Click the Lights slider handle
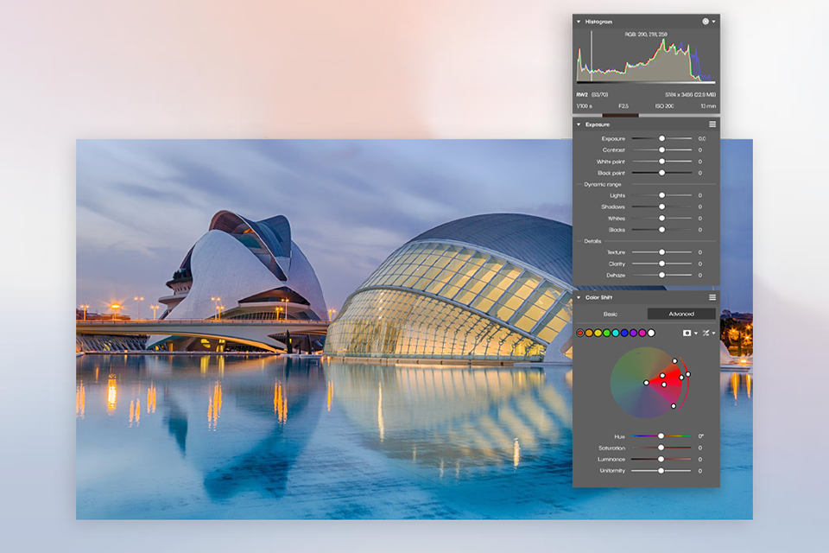The image size is (829, 553). [x=662, y=195]
